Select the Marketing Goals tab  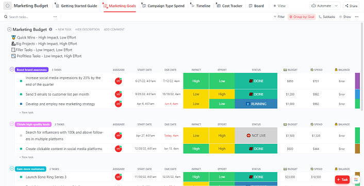(x=120, y=6)
